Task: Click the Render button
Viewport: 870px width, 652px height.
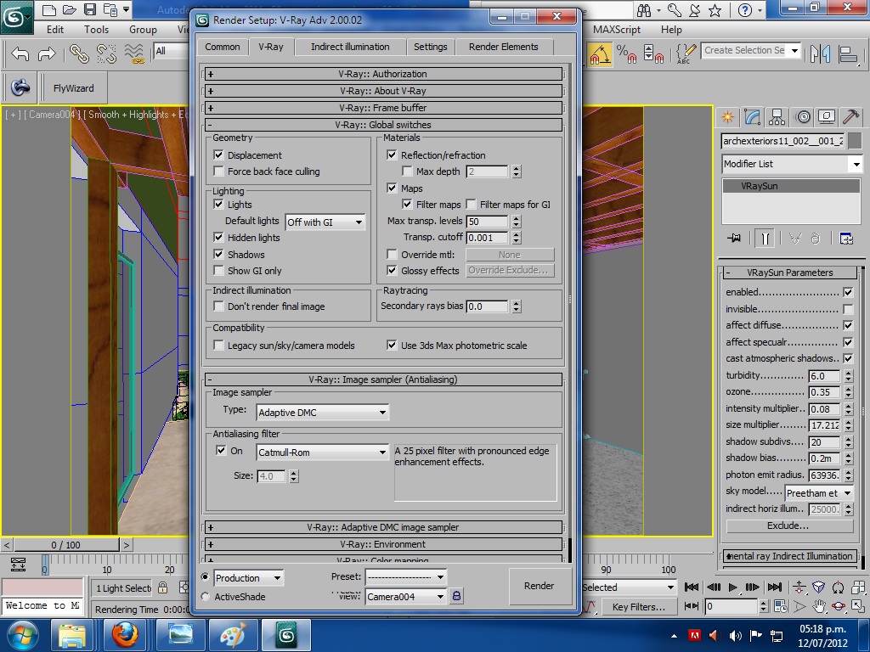Action: tap(540, 586)
